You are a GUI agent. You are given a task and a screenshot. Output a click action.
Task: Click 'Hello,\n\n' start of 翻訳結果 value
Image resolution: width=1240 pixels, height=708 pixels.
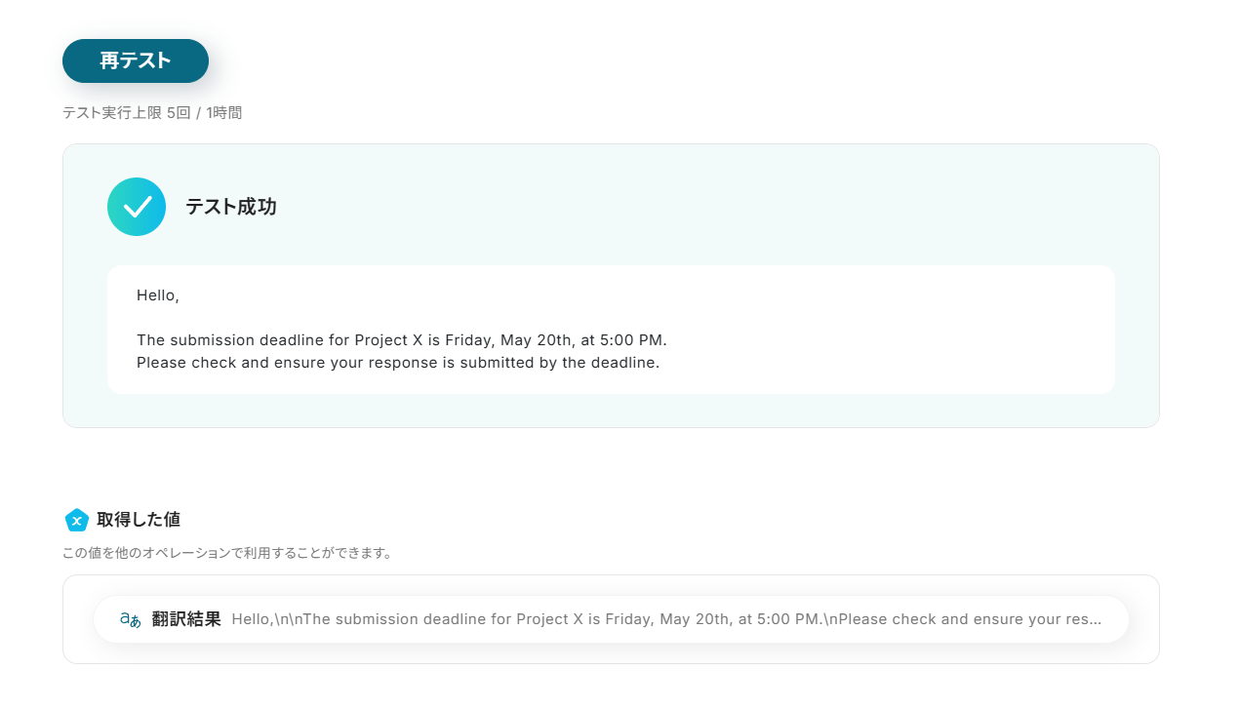coord(266,619)
